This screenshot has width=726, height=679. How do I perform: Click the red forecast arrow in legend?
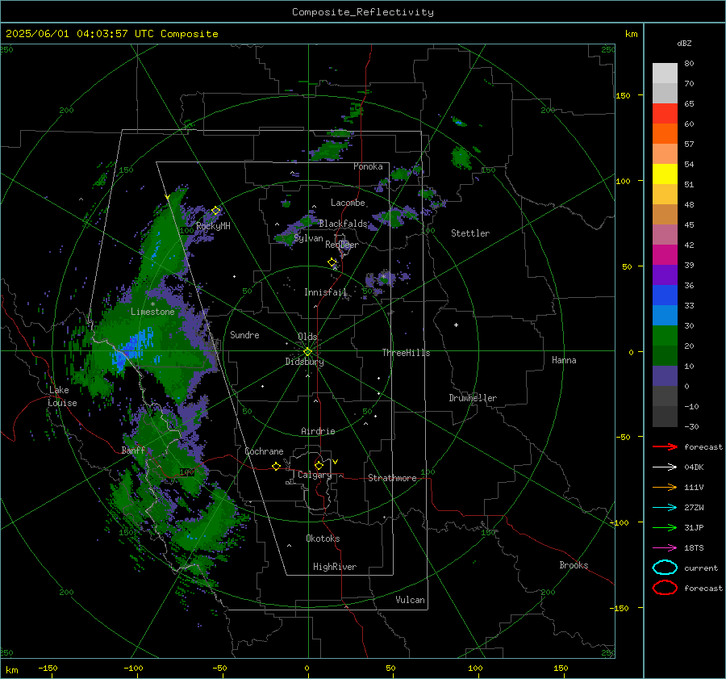665,446
